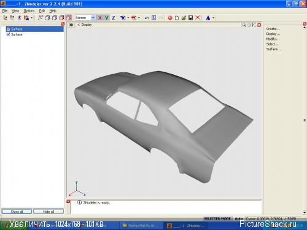The width and height of the screenshot is (307, 230).
Task: Expand the Display... command group
Action: (x=273, y=34)
